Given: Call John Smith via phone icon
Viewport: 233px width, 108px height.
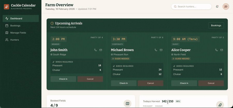Looking at the screenshot, I should [x=96, y=50].
